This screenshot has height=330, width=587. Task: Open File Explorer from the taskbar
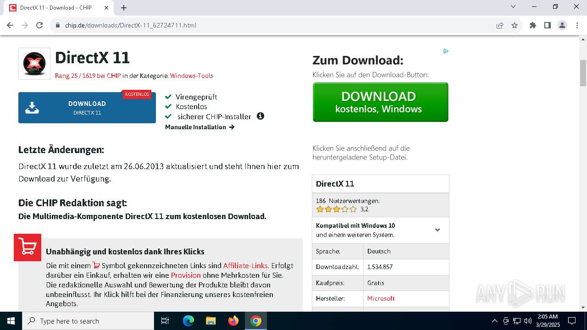click(x=211, y=321)
